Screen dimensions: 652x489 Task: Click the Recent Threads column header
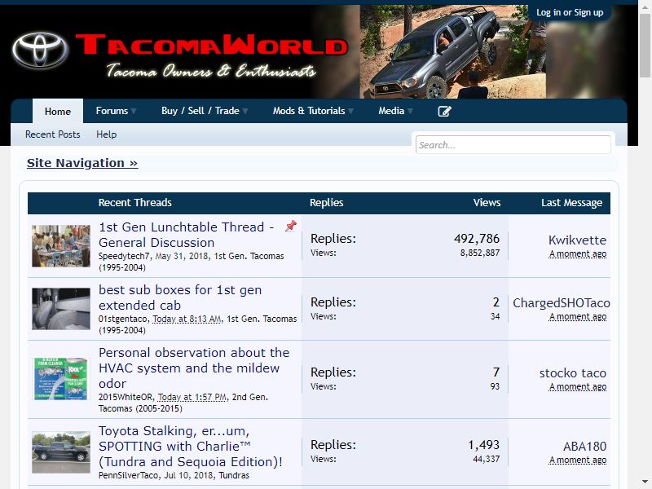[x=134, y=202]
